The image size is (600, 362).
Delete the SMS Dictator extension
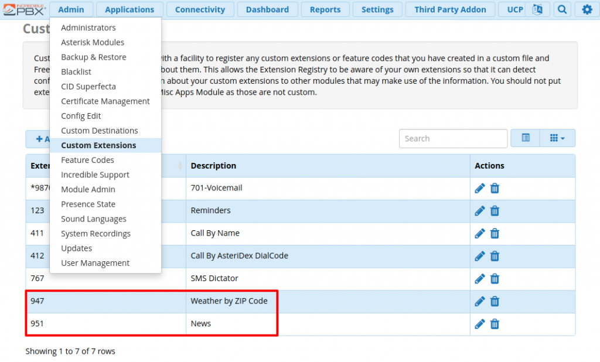(495, 279)
